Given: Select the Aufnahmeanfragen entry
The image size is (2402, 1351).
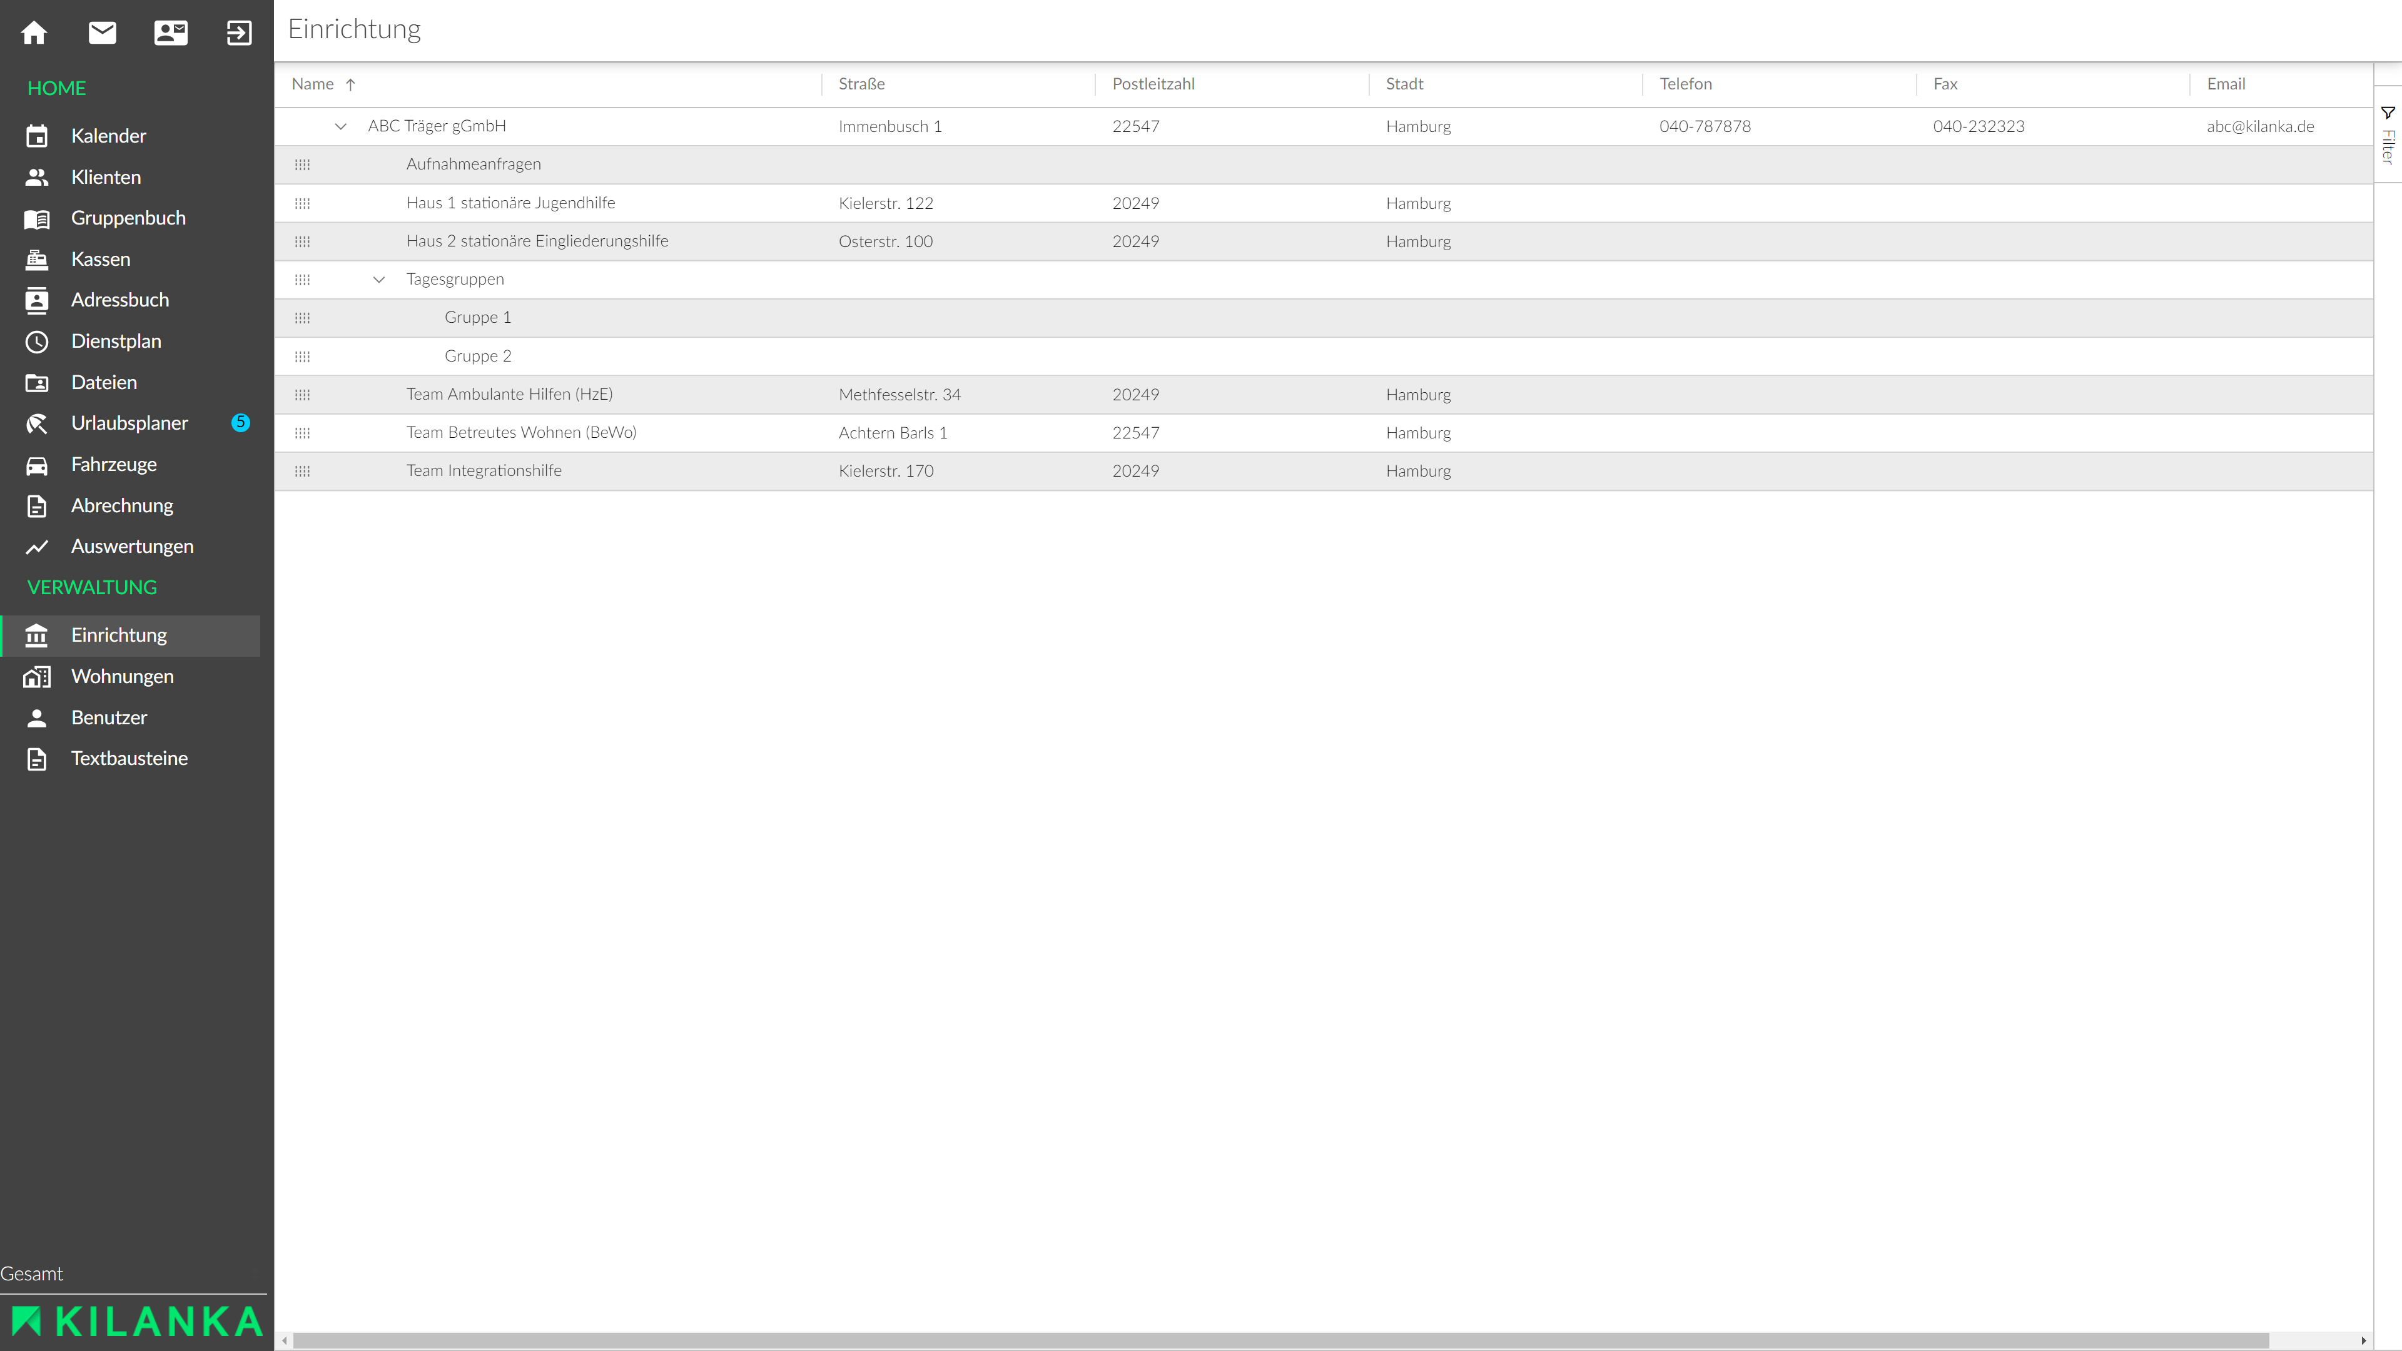Looking at the screenshot, I should tap(473, 164).
